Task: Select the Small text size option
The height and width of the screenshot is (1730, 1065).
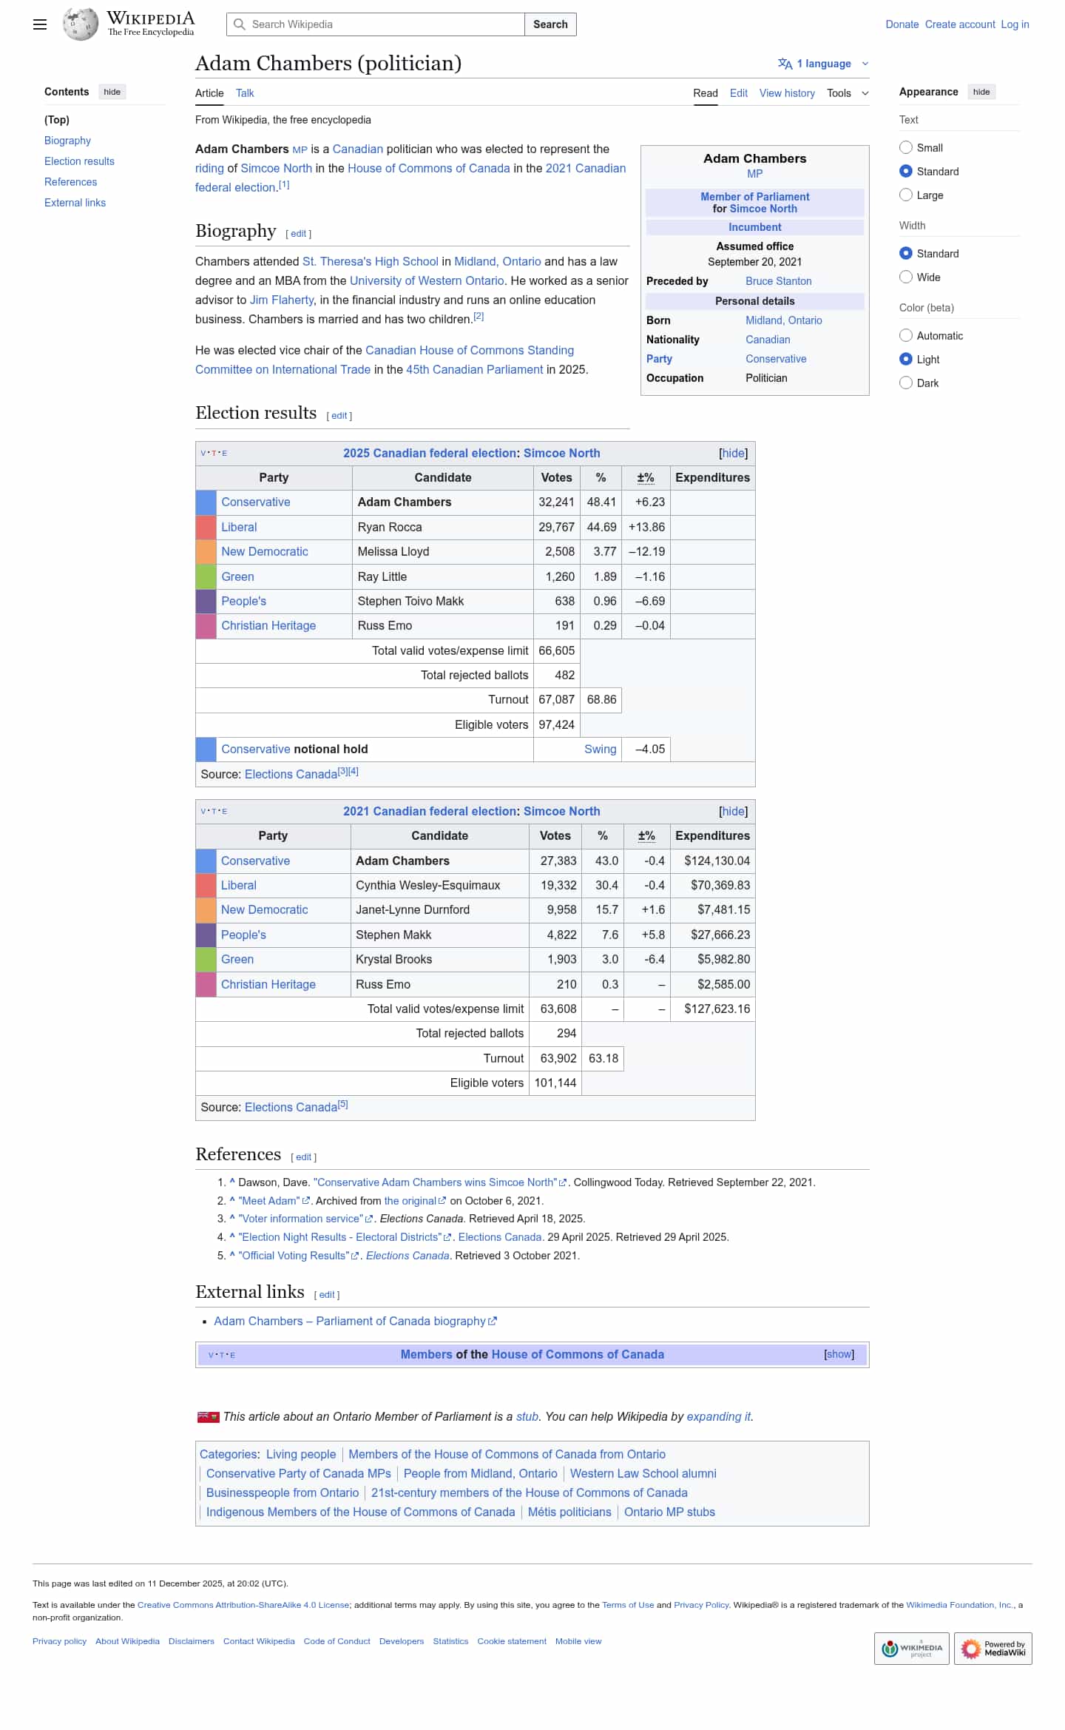Action: [906, 147]
